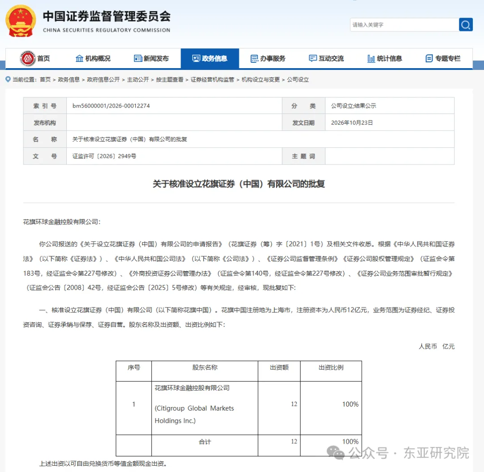The width and height of the screenshot is (484, 472).
Task: Open 政府信息公开 breadcrumb link
Action: click(x=103, y=80)
